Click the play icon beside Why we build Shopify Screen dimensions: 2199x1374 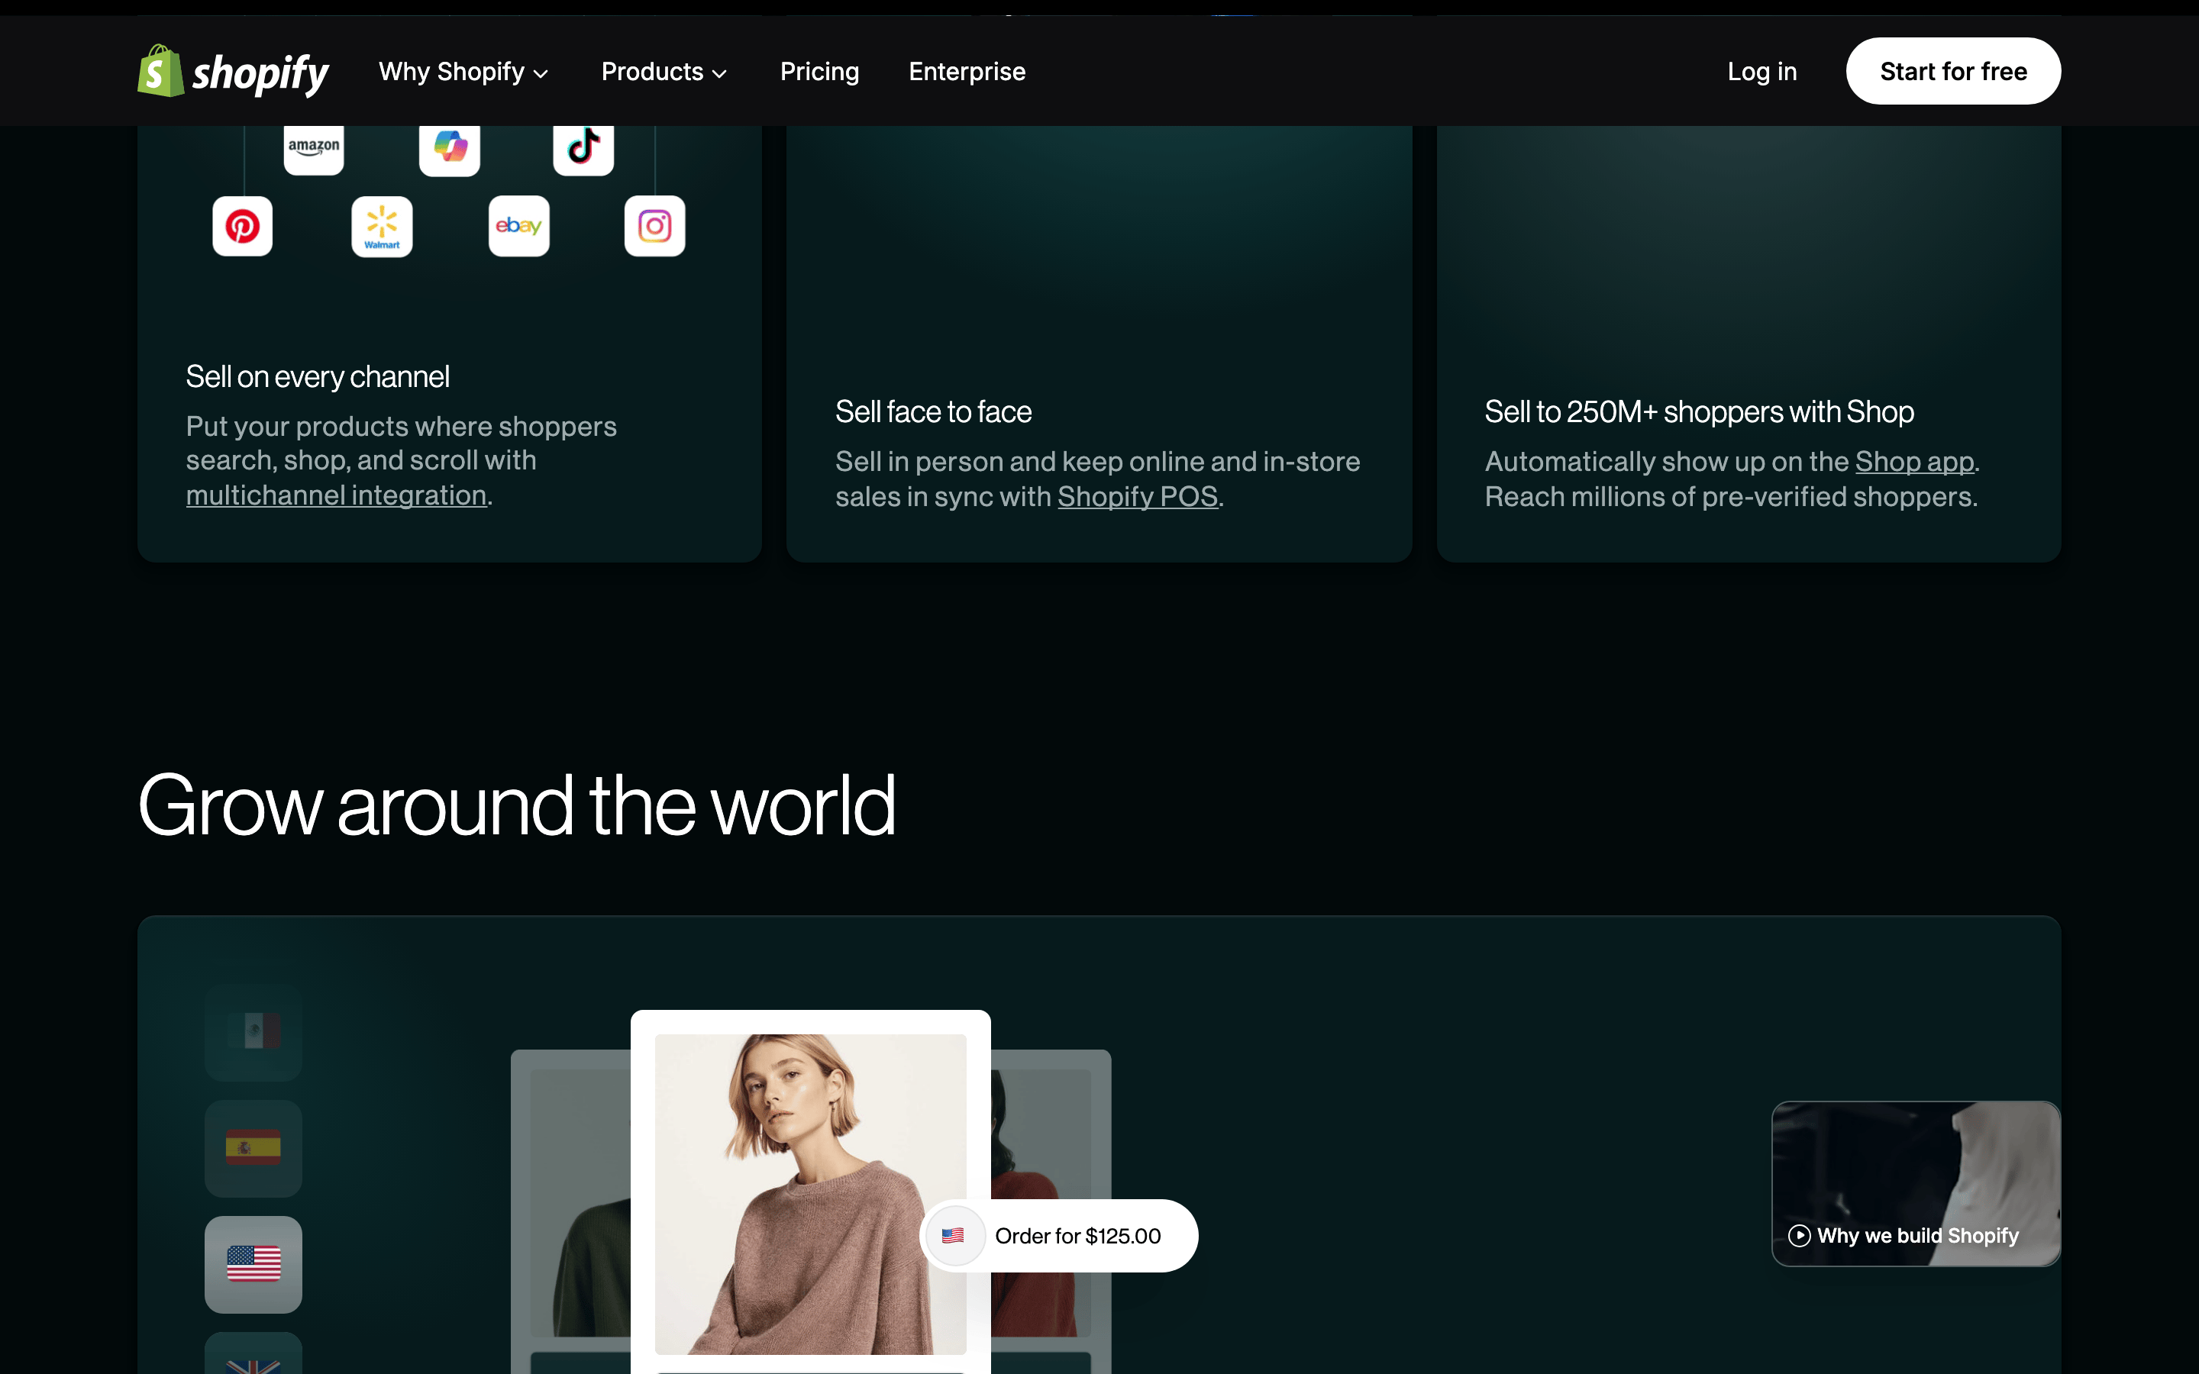pyautogui.click(x=1799, y=1236)
